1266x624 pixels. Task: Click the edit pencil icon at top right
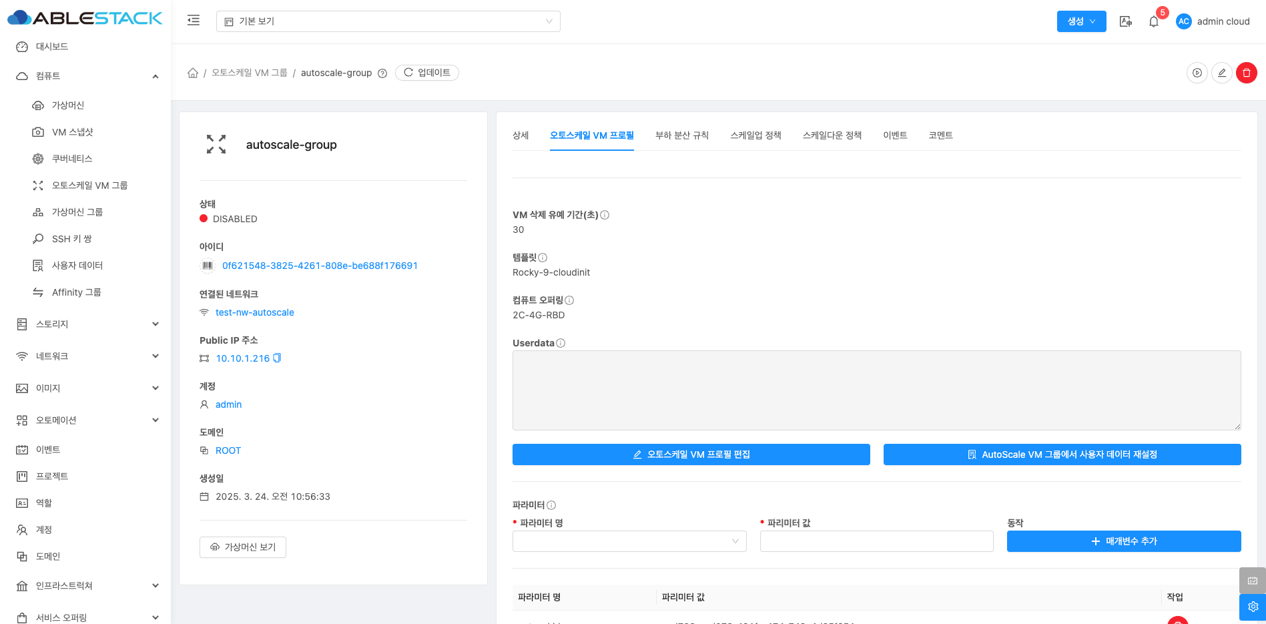pyautogui.click(x=1221, y=73)
